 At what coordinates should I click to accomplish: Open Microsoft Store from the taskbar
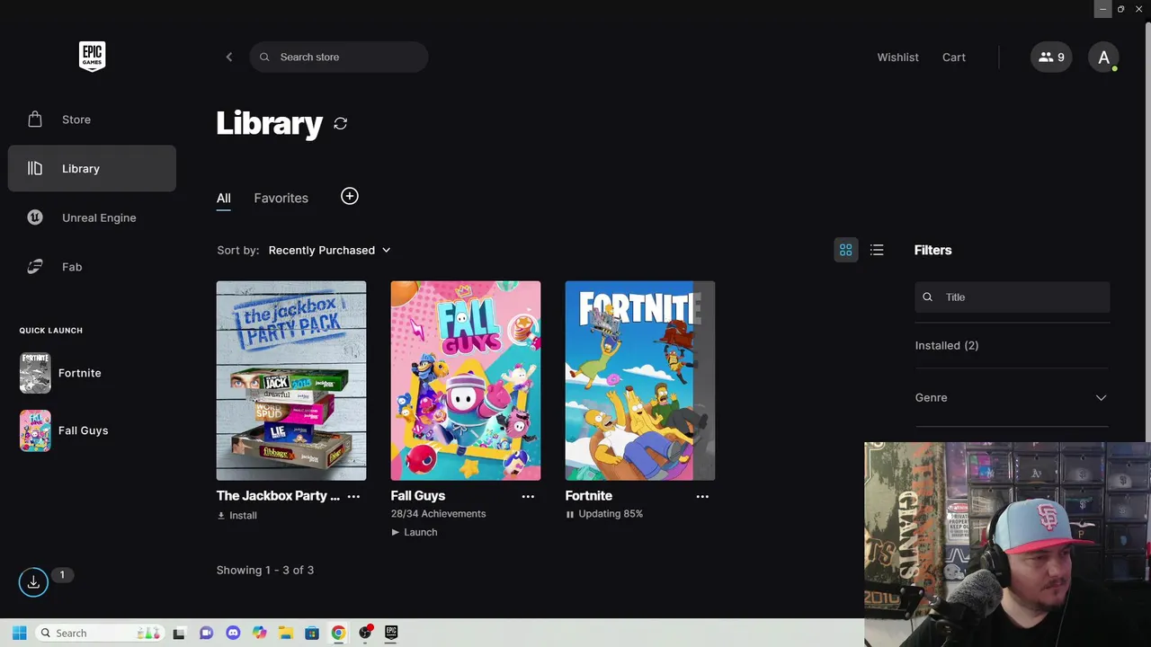tap(312, 633)
